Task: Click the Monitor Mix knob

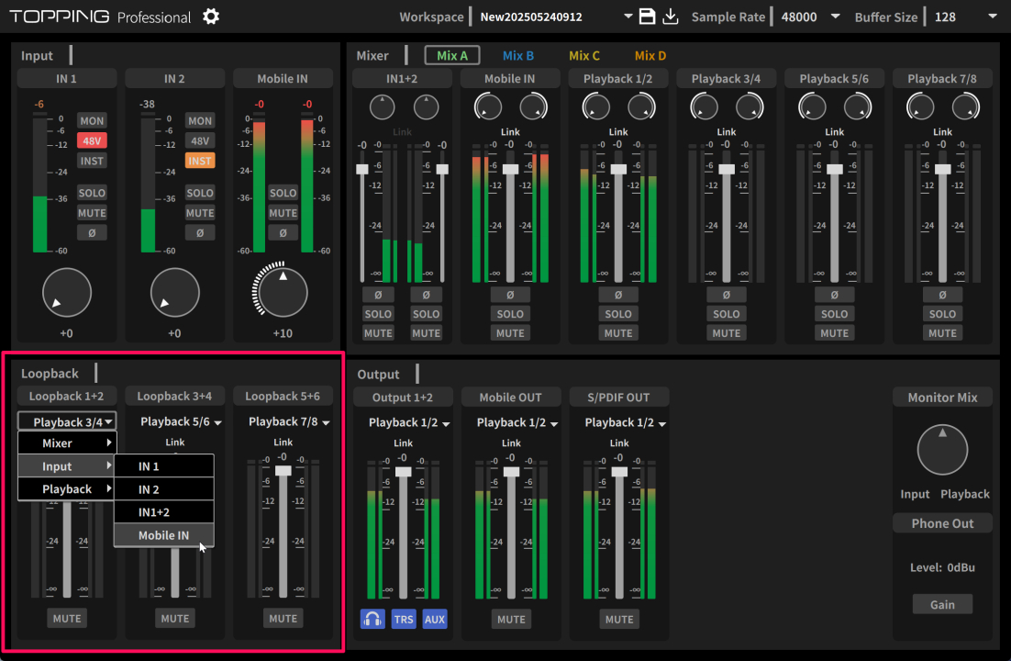Action: coord(943,450)
